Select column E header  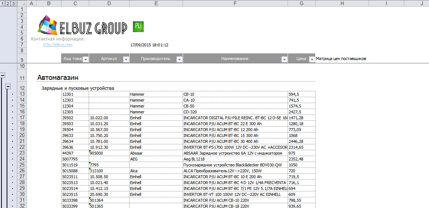[x=156, y=3]
